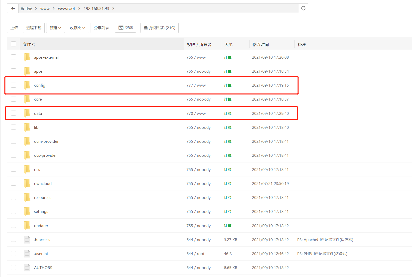Open the config folder icon

click(27, 85)
